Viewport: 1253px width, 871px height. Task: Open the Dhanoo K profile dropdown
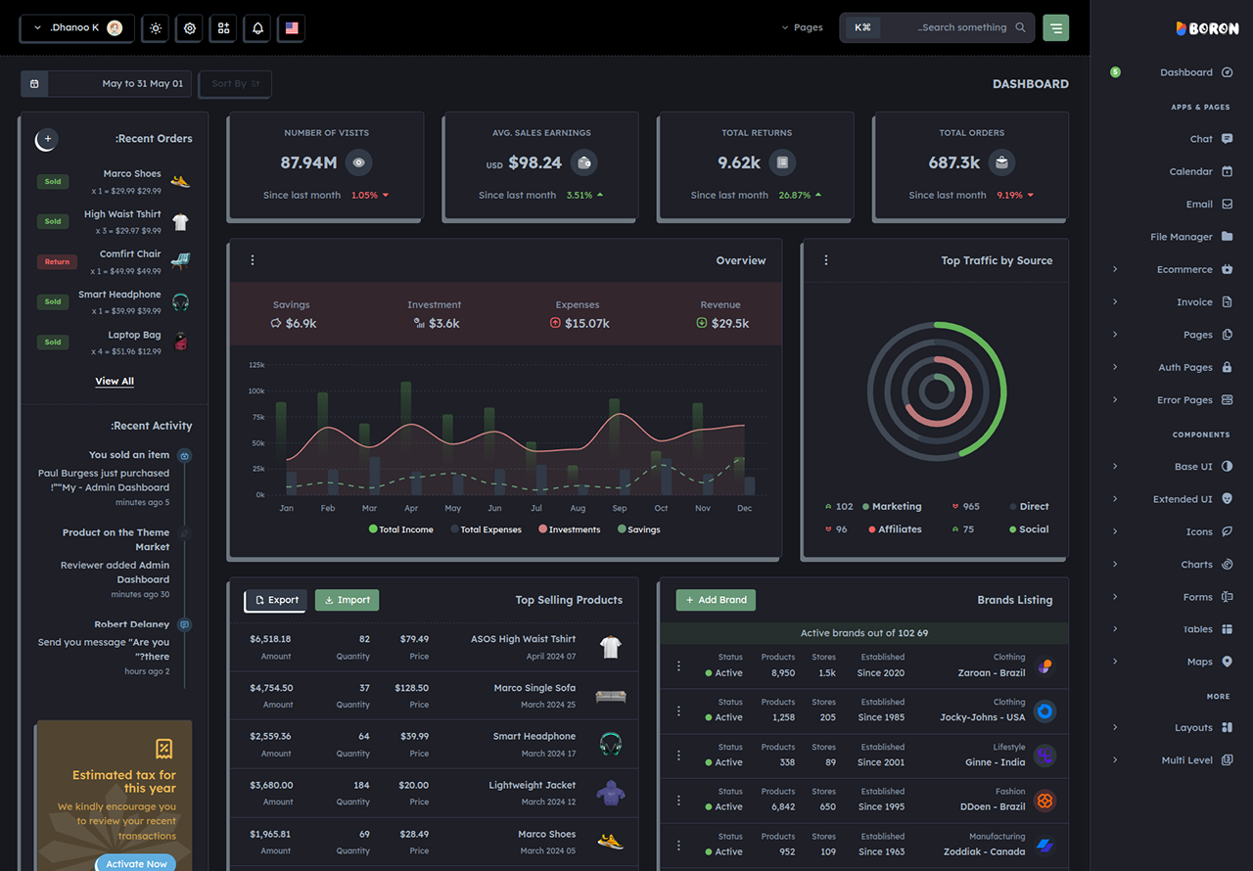(77, 27)
